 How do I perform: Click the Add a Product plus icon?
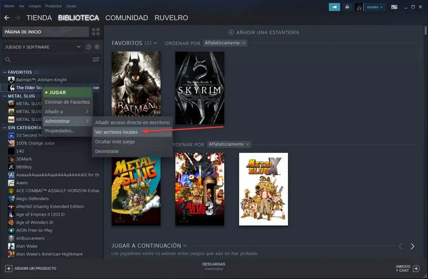click(x=9, y=269)
